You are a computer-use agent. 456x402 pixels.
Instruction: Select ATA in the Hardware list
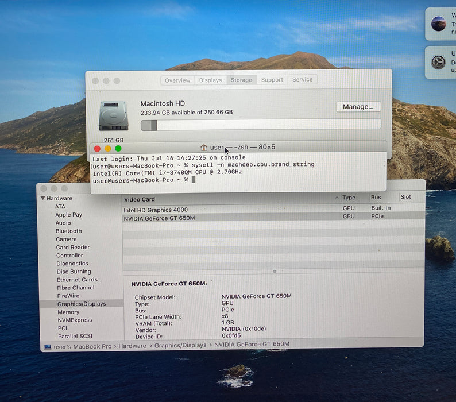(60, 207)
